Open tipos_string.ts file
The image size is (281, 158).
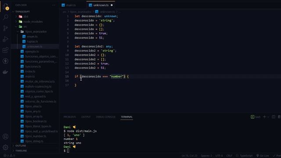(34, 141)
